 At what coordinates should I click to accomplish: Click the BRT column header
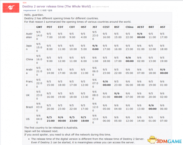tap(151, 27)
